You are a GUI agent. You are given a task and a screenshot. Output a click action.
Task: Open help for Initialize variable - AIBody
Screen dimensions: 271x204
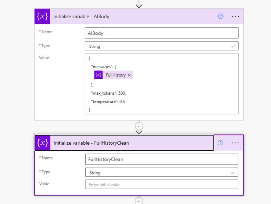(x=221, y=16)
